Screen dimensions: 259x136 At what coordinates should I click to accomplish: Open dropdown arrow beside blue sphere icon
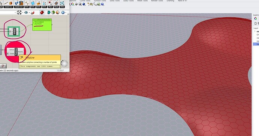click(x=66, y=13)
